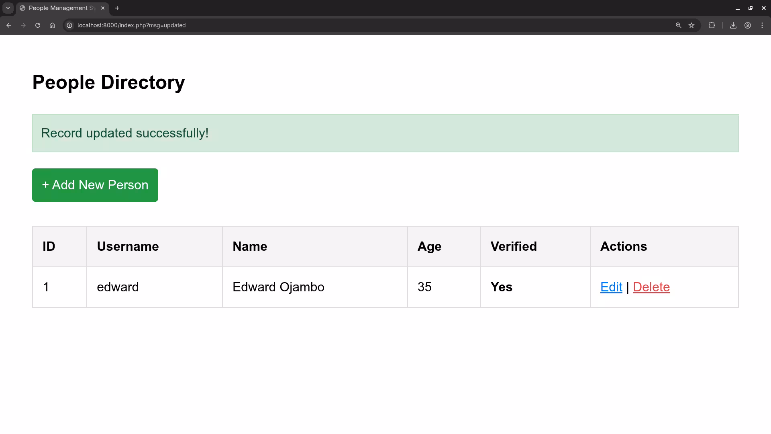
Task: Open the browser three-dot menu
Action: click(763, 25)
